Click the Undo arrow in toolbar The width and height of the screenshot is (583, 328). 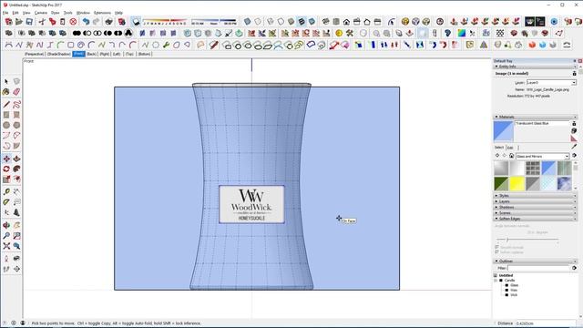86,22
